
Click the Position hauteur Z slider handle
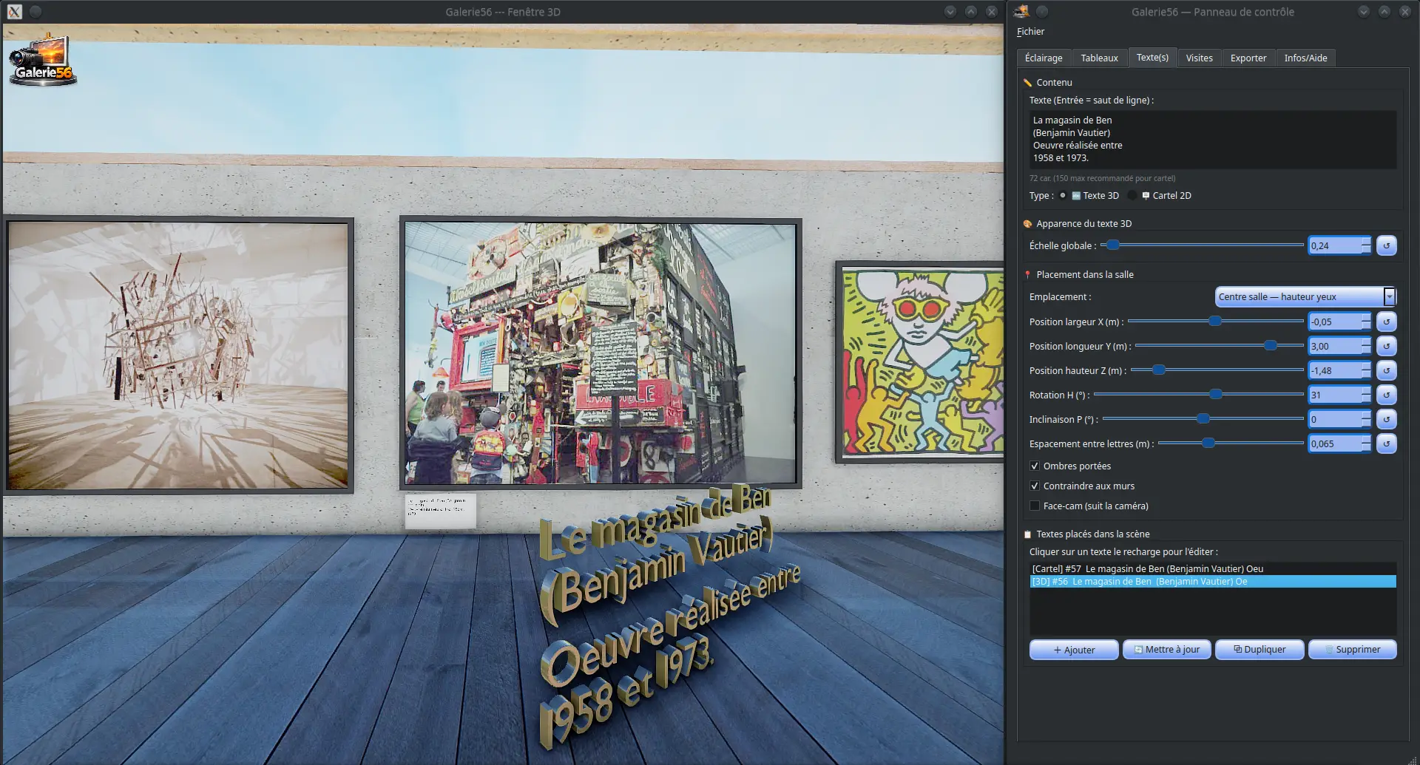pyautogui.click(x=1159, y=370)
